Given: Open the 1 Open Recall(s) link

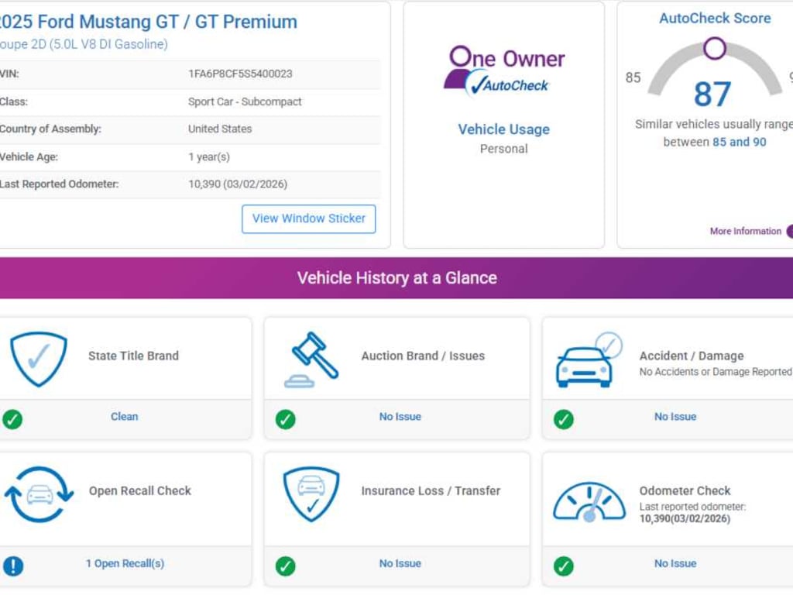Looking at the screenshot, I should (x=125, y=563).
